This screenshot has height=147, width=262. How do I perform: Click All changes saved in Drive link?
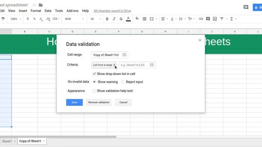(112, 11)
